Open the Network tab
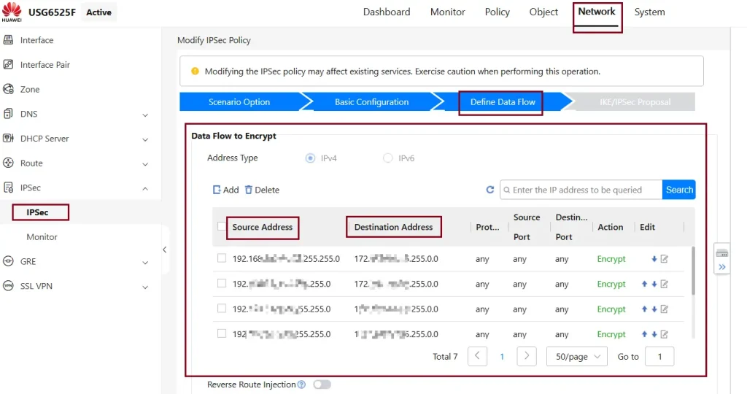The height and width of the screenshot is (394, 747). pyautogui.click(x=597, y=12)
